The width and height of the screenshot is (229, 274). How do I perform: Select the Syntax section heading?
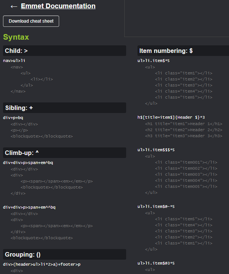16,37
